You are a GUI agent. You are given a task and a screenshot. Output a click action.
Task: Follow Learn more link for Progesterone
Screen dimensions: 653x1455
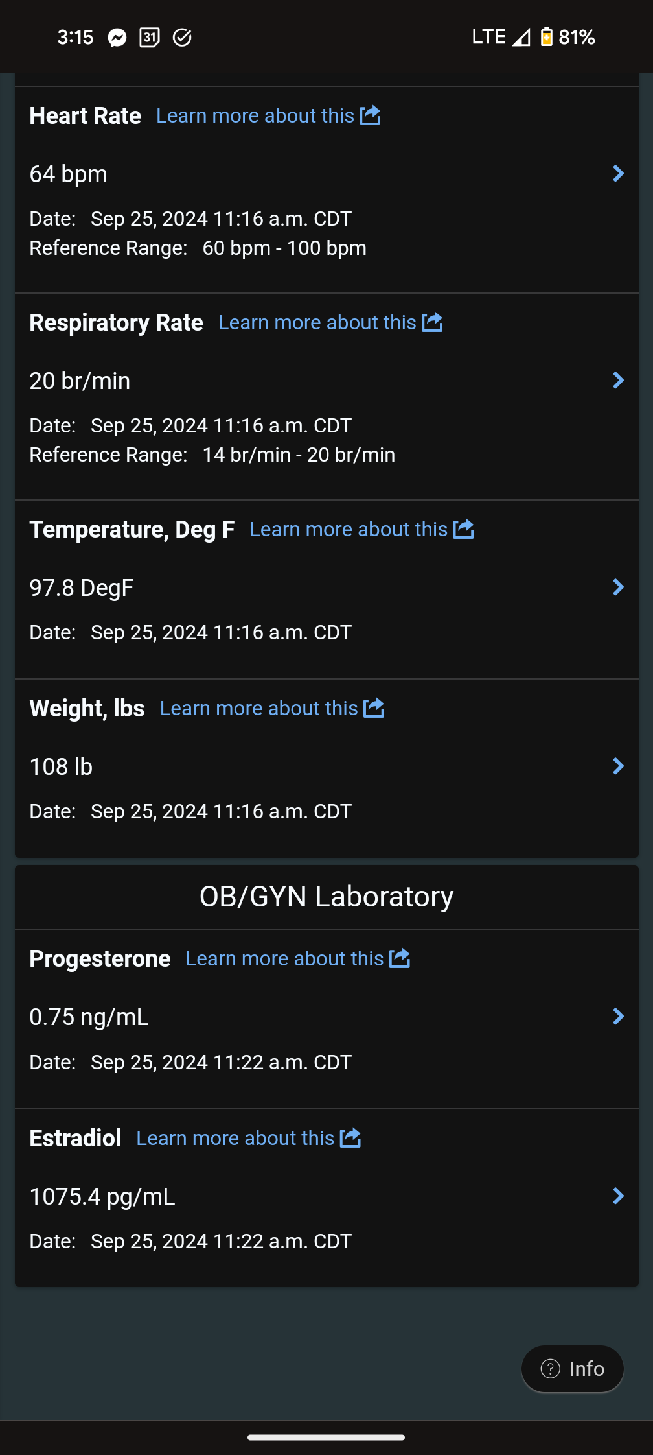[x=284, y=958]
